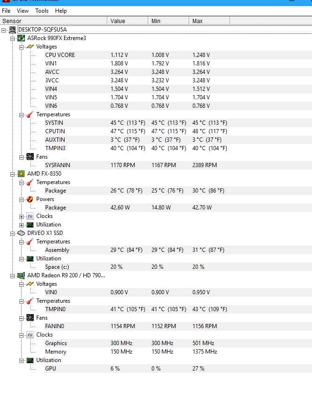Collapse the FX-8350 Powers group
The height and width of the screenshot is (395, 312).
(x=21, y=200)
